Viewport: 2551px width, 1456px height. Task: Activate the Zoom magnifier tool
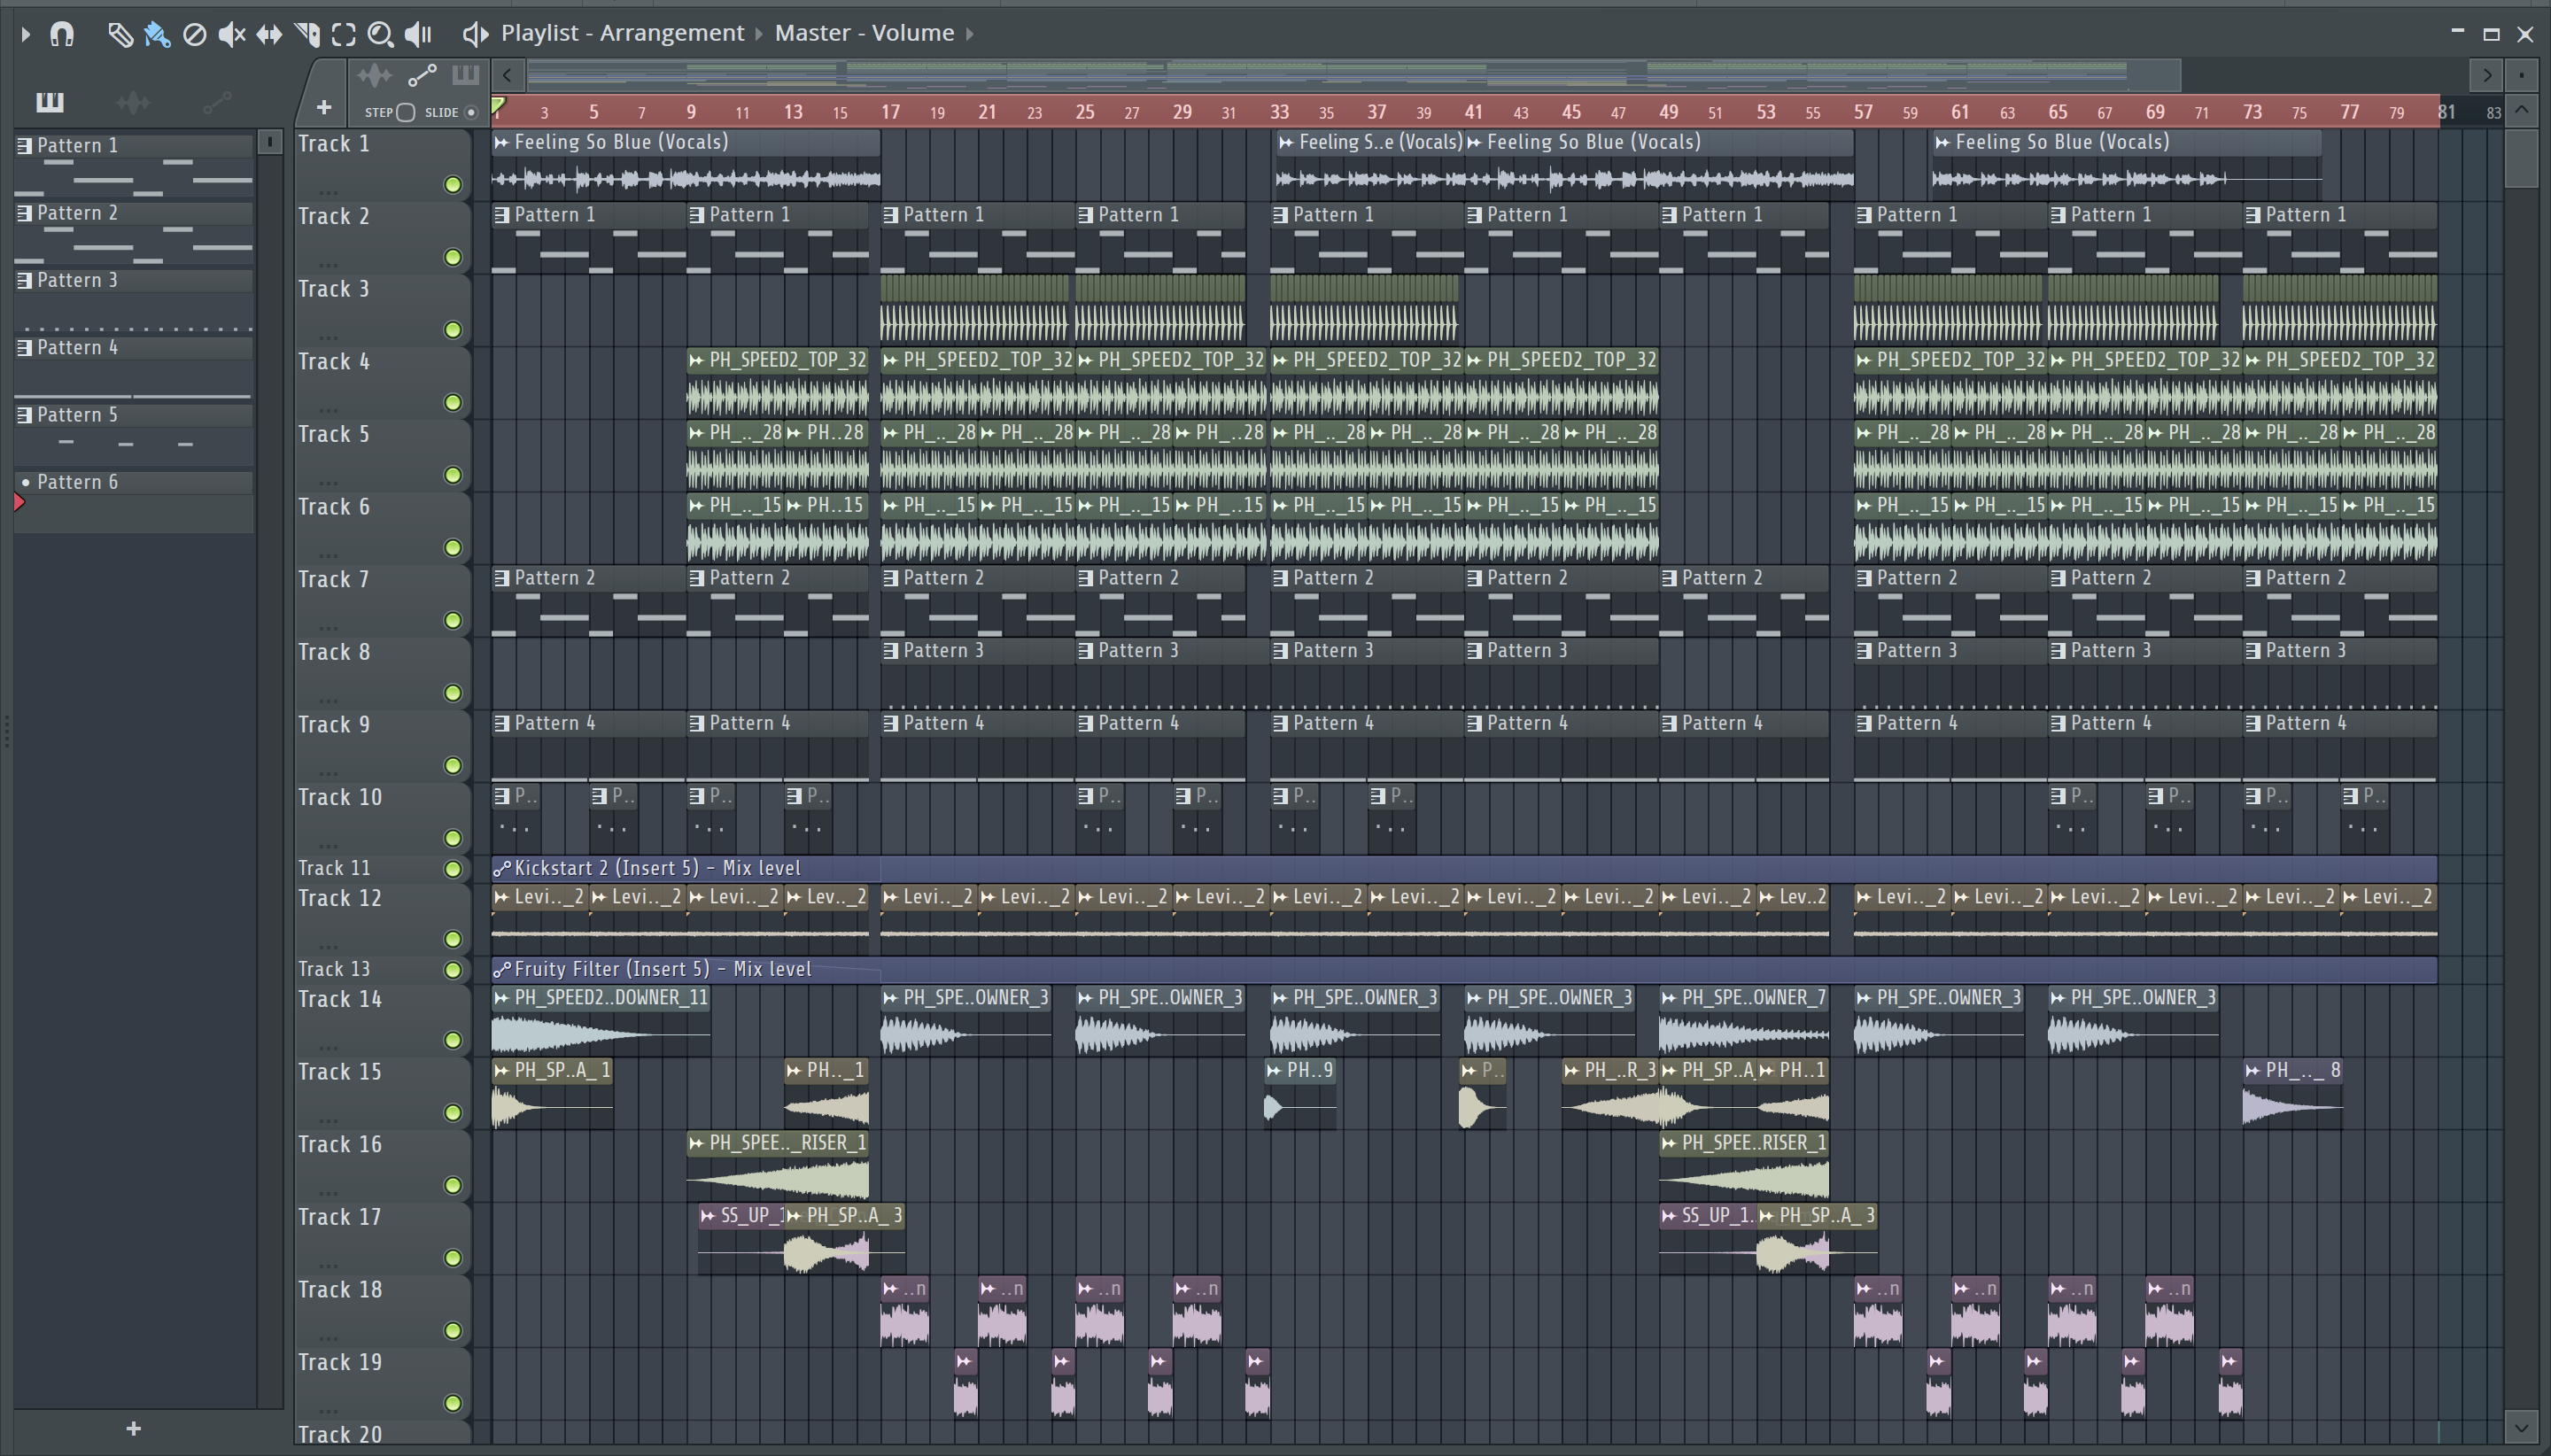[x=380, y=35]
